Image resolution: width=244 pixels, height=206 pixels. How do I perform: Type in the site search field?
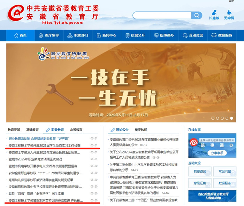162,15
